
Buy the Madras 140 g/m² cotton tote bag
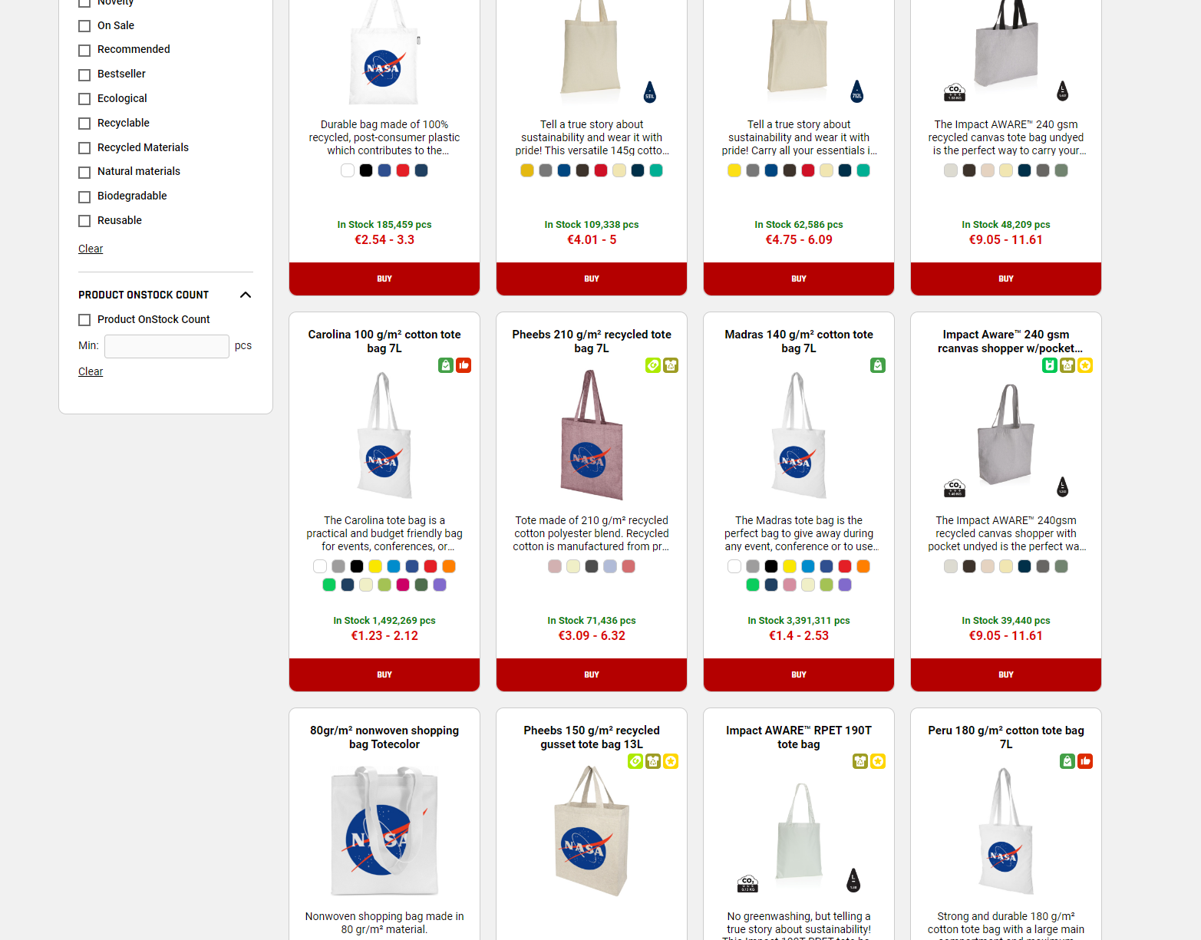click(x=799, y=674)
